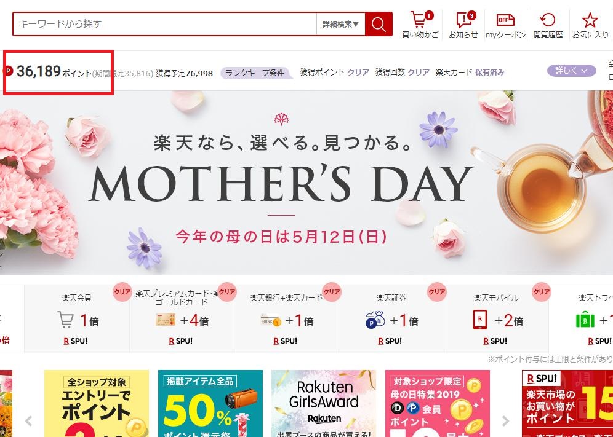Open the Rakuten GirlsAward banner

click(324, 403)
